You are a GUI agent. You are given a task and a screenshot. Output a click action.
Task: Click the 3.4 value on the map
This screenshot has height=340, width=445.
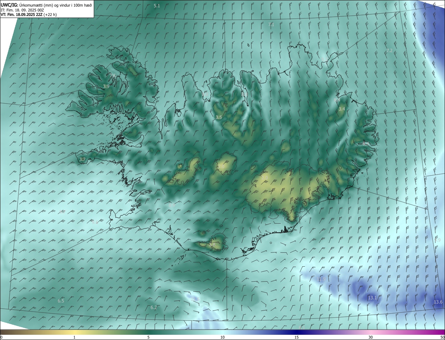[342, 109]
